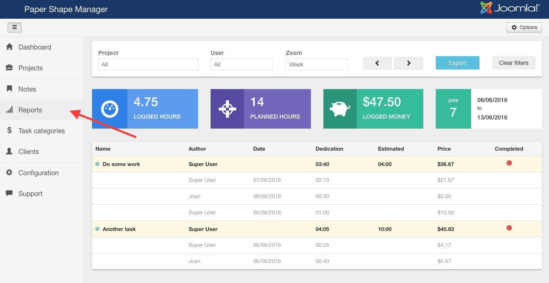Click the Clear filters button
The width and height of the screenshot is (549, 283).
[x=514, y=63]
